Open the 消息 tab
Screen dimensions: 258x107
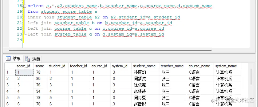[33, 59]
